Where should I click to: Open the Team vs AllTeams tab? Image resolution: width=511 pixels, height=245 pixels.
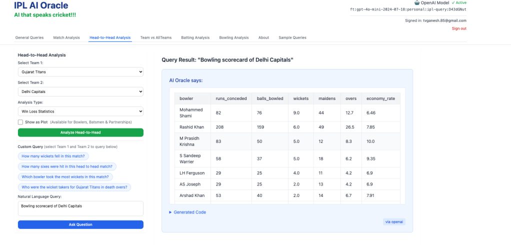coord(155,37)
